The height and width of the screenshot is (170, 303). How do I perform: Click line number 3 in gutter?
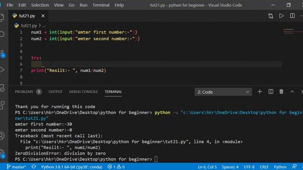point(21,45)
